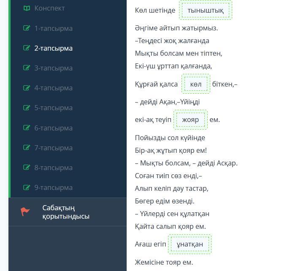Navigate to 1-тапсырма
The width and height of the screenshot is (293, 271).
[53, 28]
